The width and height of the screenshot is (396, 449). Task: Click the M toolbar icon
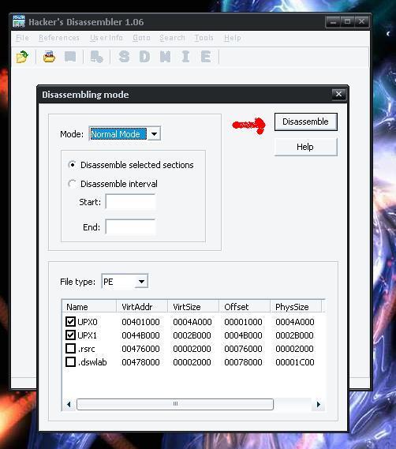[x=165, y=57]
